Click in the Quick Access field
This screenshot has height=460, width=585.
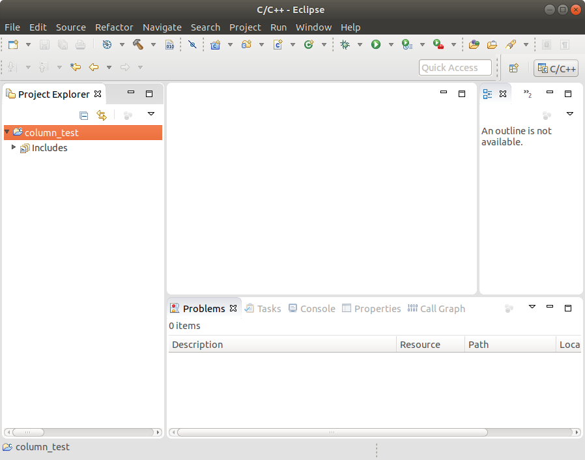(x=455, y=68)
